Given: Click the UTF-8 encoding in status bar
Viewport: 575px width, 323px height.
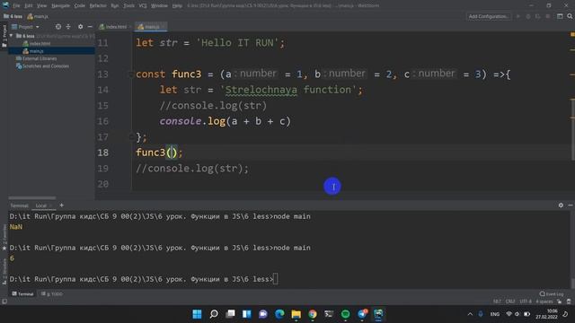Looking at the screenshot, I should click(x=525, y=301).
